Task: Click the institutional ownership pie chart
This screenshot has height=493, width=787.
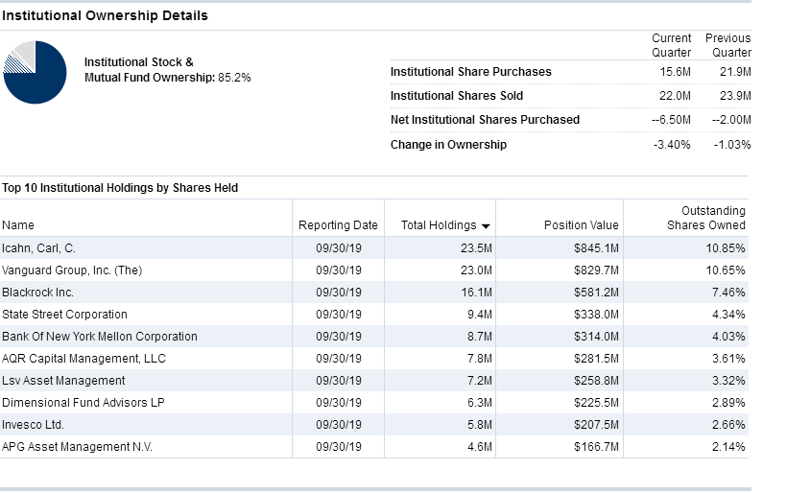Action: click(x=35, y=72)
